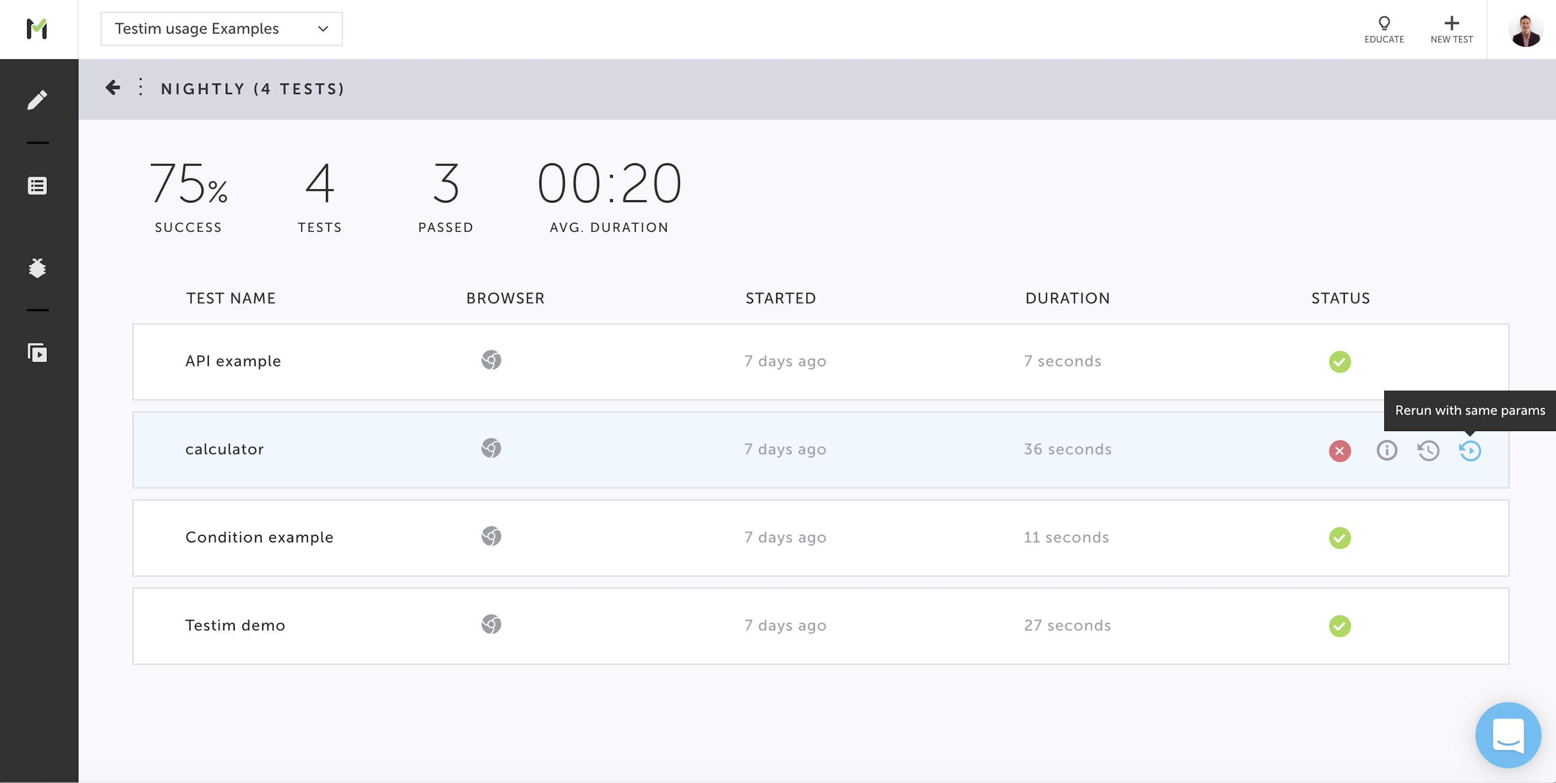
Task: Click the history icon on calculator row
Action: click(1428, 450)
